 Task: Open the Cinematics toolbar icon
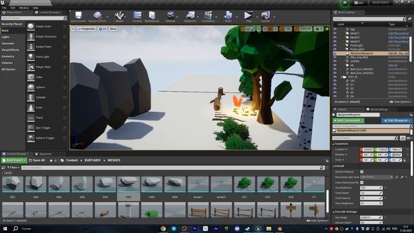[208, 16]
